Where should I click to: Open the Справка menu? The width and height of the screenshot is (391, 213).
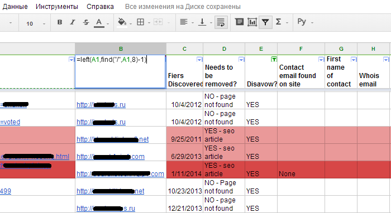tap(100, 7)
